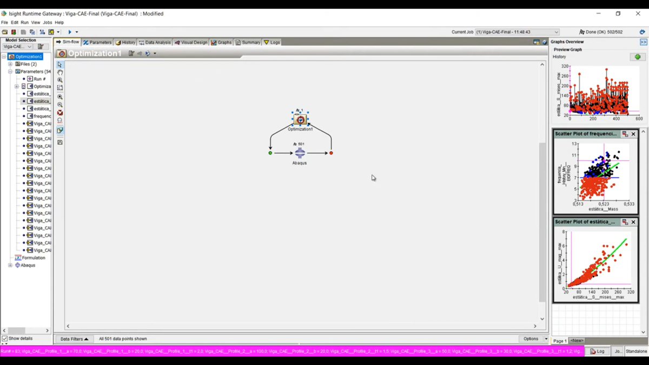The image size is (649, 365).
Task: Click the save model floppy disk icon
Action: 23,32
